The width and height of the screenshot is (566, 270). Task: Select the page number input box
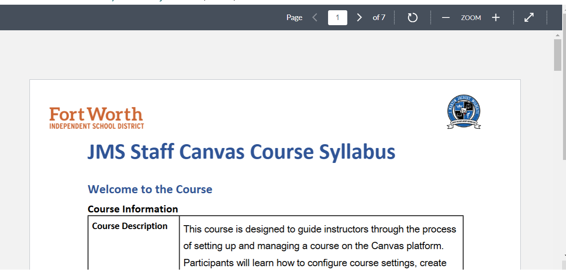point(337,17)
